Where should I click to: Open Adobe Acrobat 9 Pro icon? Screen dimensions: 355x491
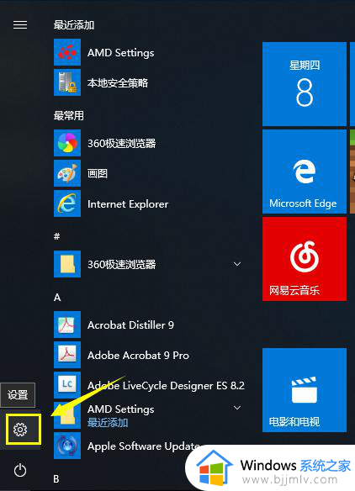[67, 355]
